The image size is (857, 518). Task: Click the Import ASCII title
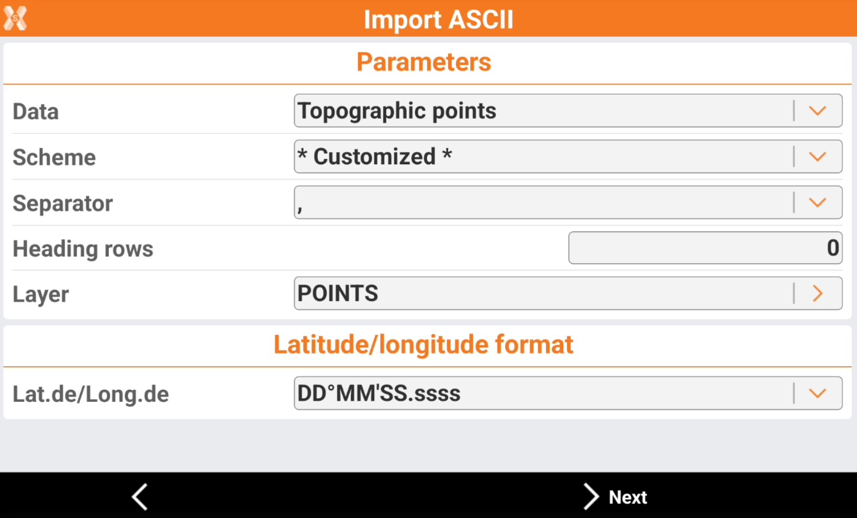(438, 19)
